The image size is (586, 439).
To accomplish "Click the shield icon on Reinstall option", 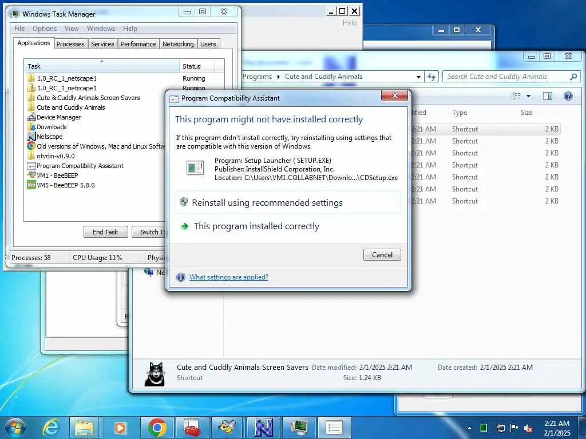I will (184, 202).
